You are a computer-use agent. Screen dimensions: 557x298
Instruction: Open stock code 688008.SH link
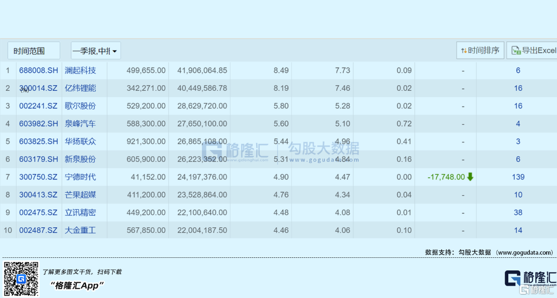click(x=38, y=70)
